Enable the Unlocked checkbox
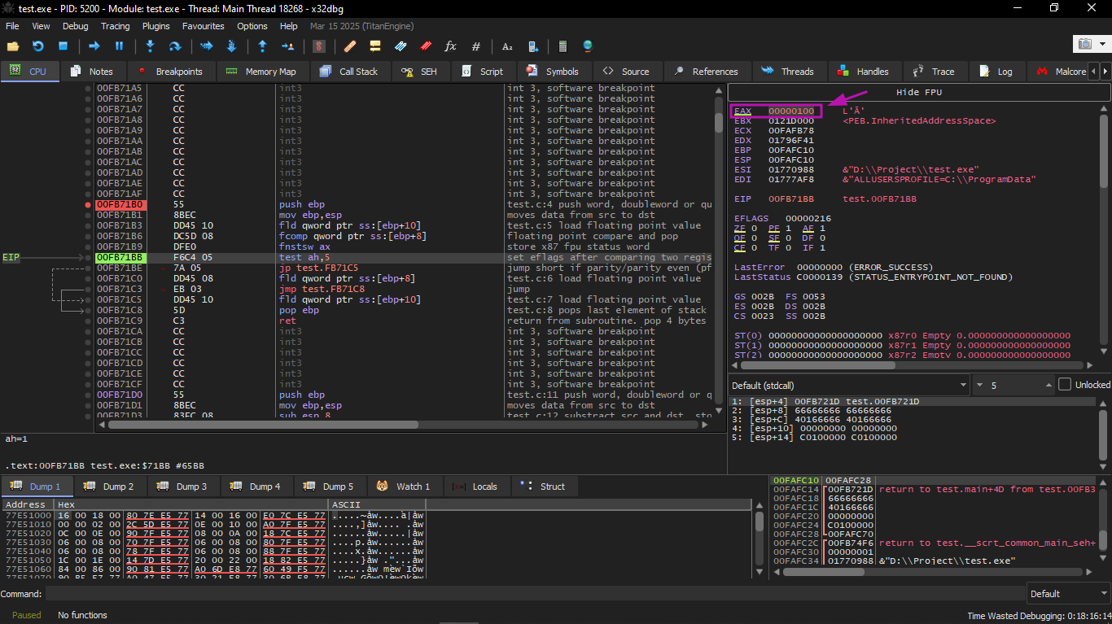The image size is (1112, 624). pyautogui.click(x=1065, y=385)
